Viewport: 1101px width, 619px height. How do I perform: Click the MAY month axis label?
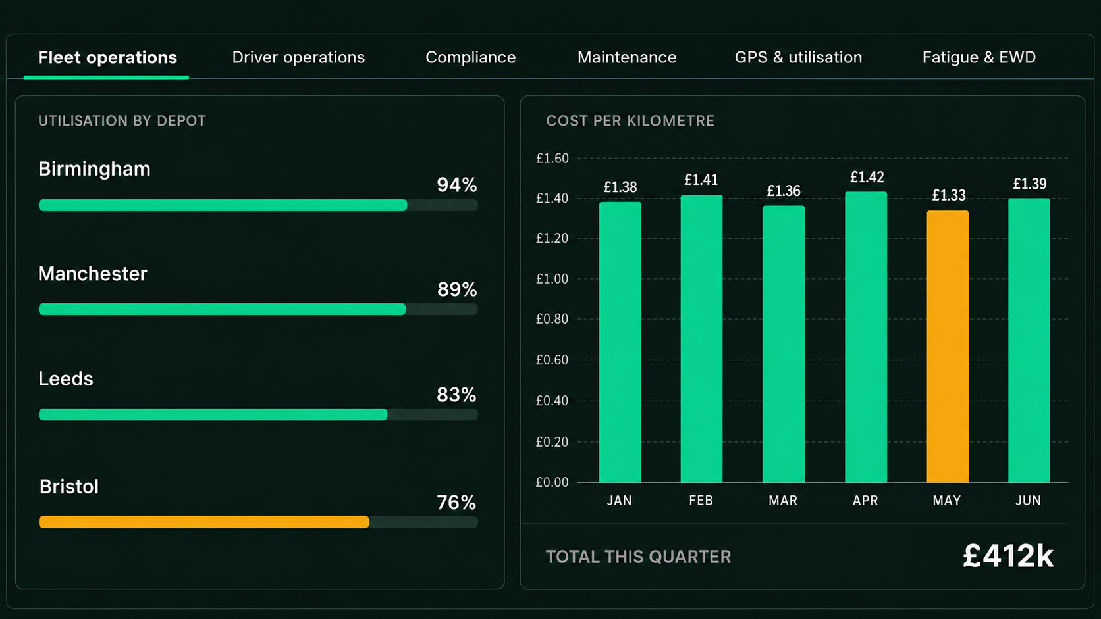tap(947, 501)
